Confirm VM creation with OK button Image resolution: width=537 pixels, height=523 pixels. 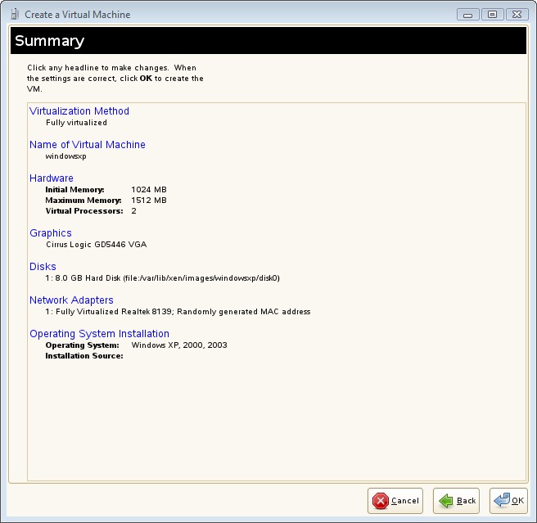coord(508,501)
